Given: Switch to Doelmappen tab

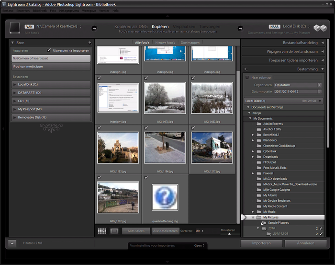Looking at the screenshot, I should (x=190, y=43).
